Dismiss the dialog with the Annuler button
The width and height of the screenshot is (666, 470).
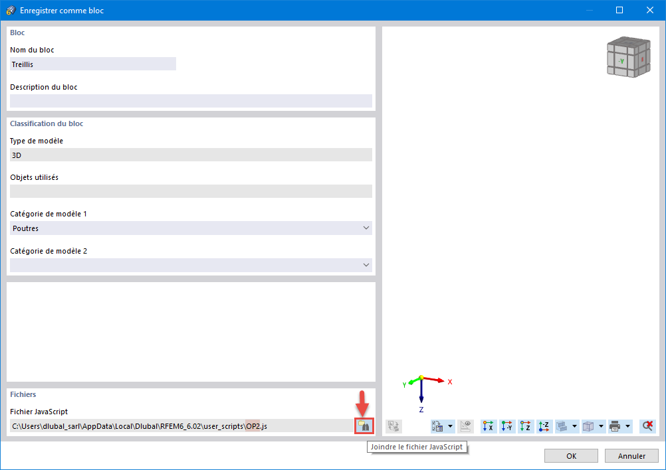click(631, 455)
